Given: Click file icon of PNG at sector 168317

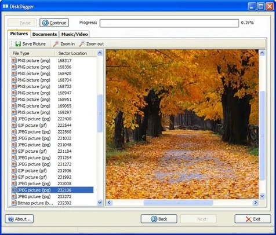Looking at the screenshot, I should tap(14, 61).
